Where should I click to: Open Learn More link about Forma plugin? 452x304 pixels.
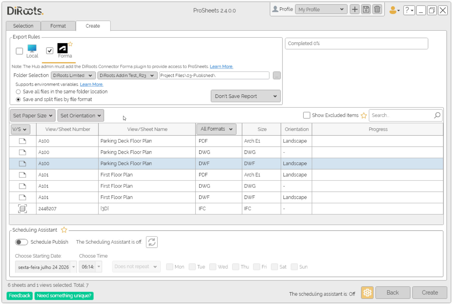221,67
